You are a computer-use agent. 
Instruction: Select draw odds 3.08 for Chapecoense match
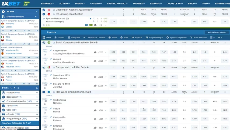[x=123, y=52]
